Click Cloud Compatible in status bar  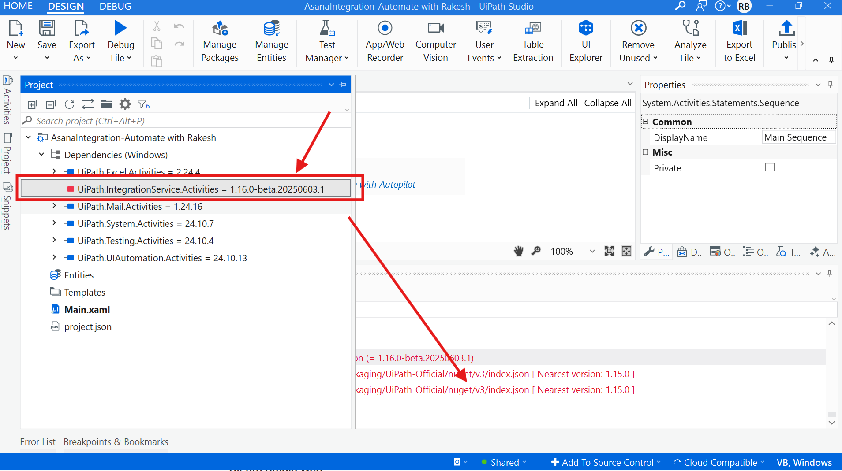(719, 462)
